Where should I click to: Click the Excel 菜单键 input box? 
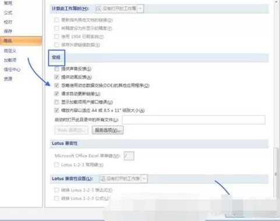click(129, 156)
